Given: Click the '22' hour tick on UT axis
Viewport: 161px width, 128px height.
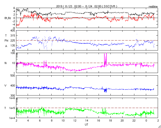Looking at the screenshot, I should (x=134, y=120).
